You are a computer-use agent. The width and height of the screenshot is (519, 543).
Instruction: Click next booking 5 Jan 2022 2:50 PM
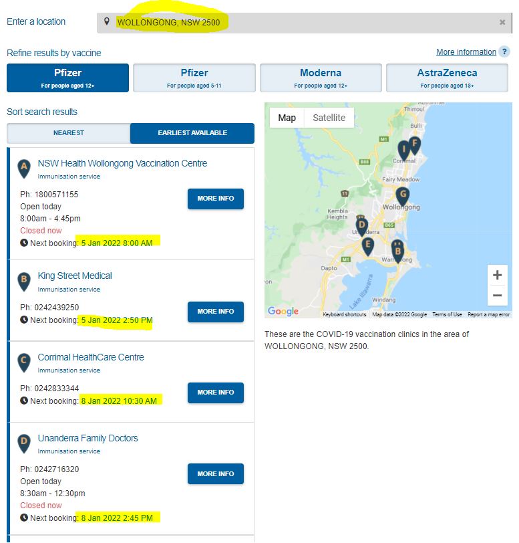[117, 320]
